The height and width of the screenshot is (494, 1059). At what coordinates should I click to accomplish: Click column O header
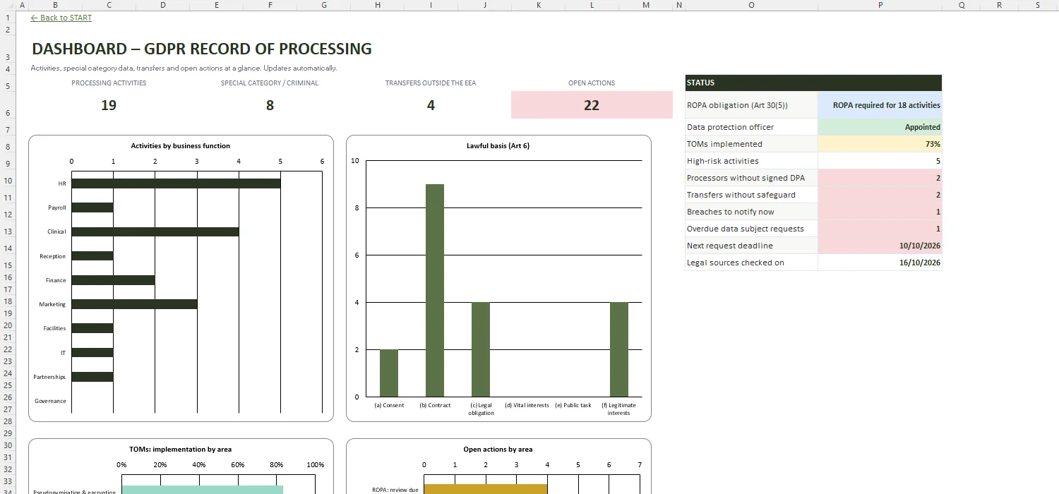pos(751,5)
